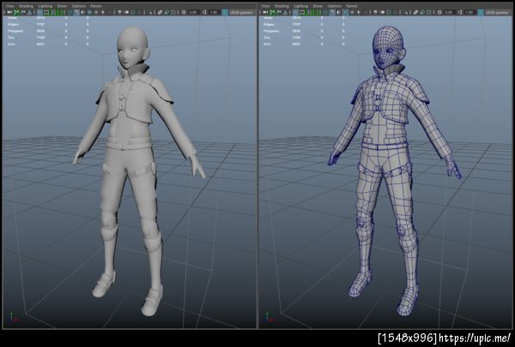Toggle Isolate Select icon in right panel
The width and height of the screenshot is (515, 347).
click(406, 13)
